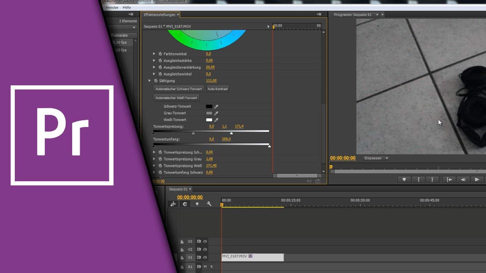Open the Hilfe menu
Screen dimensions: 486x273
point(127,8)
